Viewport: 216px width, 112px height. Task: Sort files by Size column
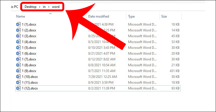tap(164, 16)
